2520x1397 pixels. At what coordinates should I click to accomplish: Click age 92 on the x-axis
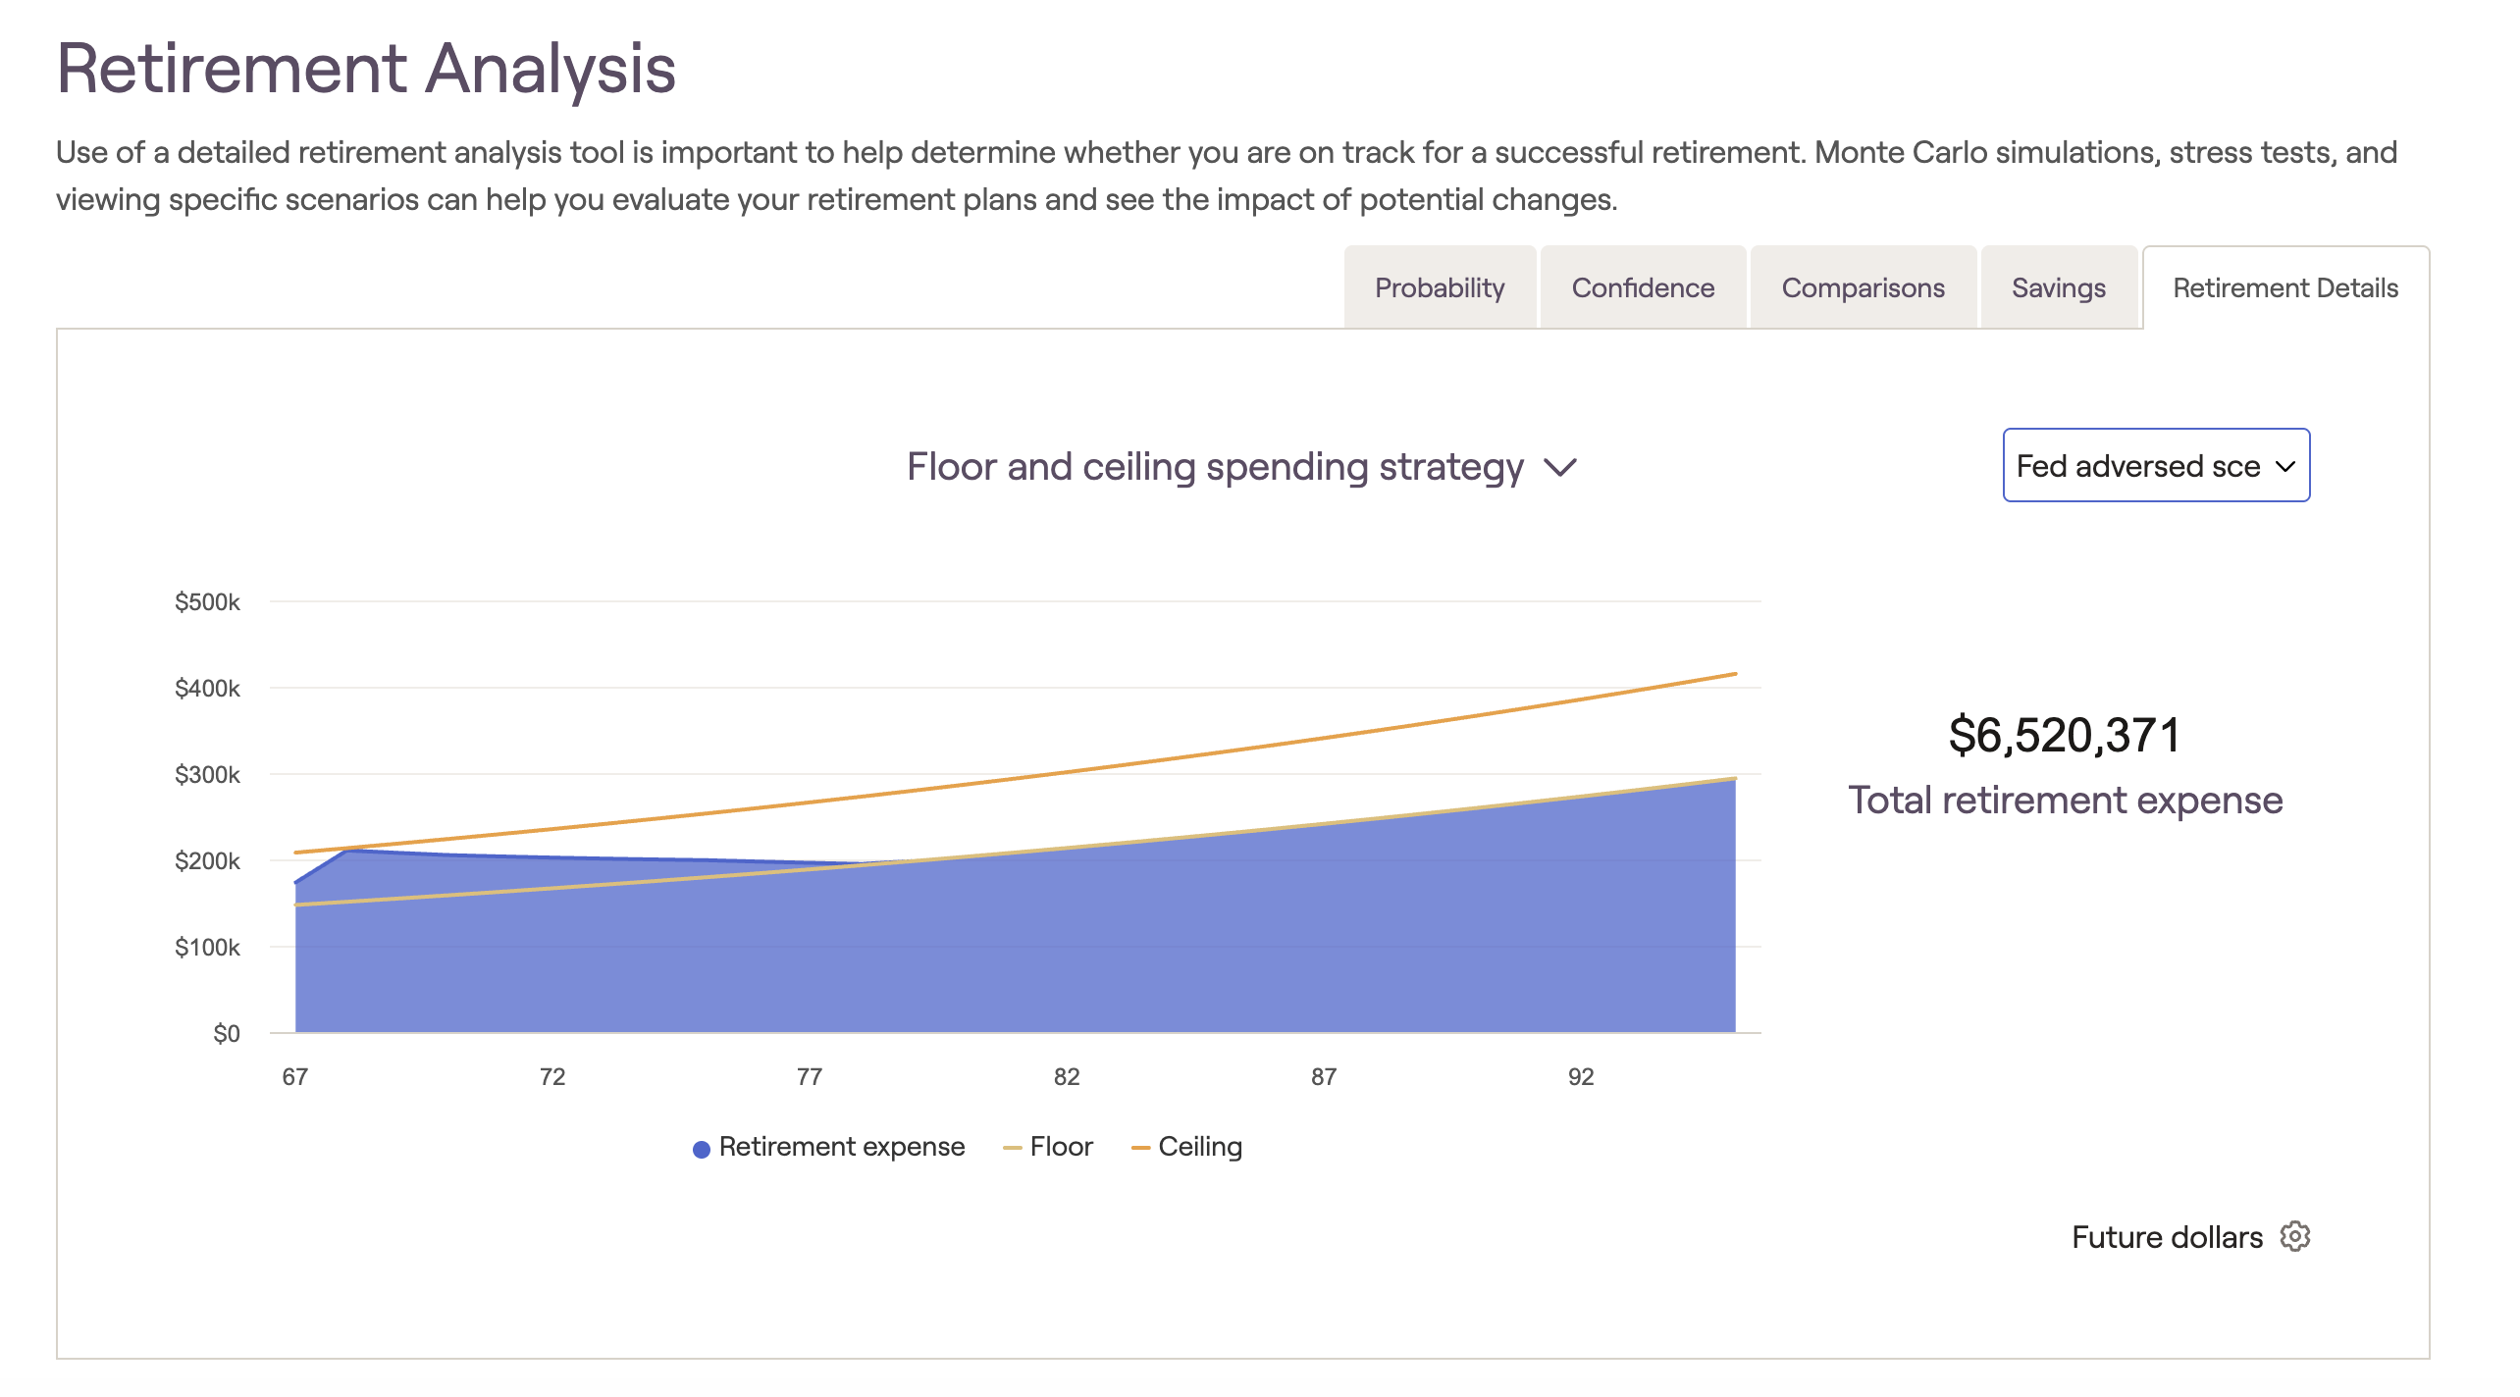(1581, 1076)
